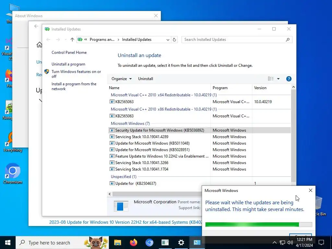The width and height of the screenshot is (332, 249).
Task: Select Security Update KB5036892 row
Action: coord(199,130)
